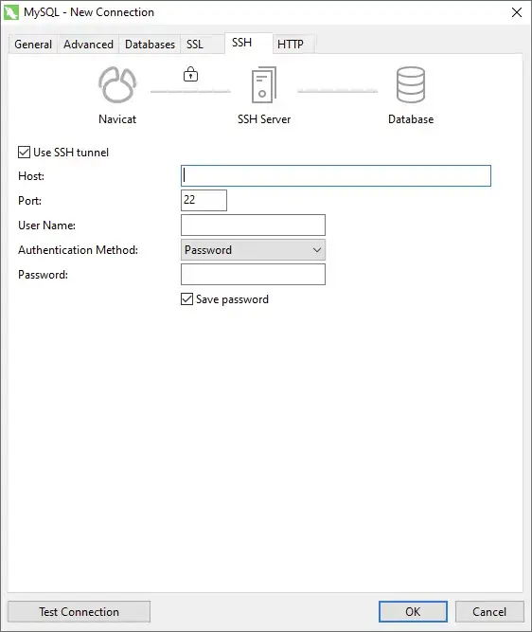
Task: Click the Navicat logo icon in diagram
Action: 117,84
